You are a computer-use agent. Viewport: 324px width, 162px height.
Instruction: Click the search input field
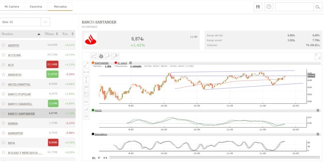[294, 7]
